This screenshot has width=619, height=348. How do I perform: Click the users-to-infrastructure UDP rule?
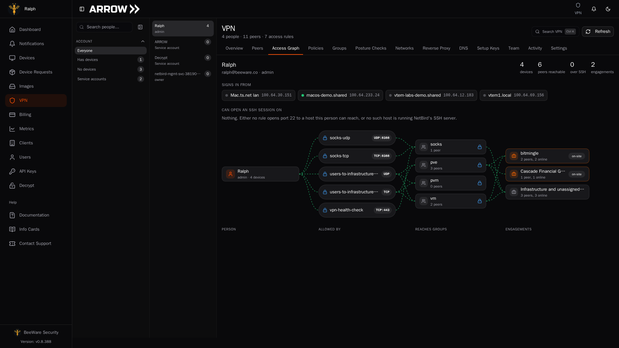pyautogui.click(x=357, y=174)
